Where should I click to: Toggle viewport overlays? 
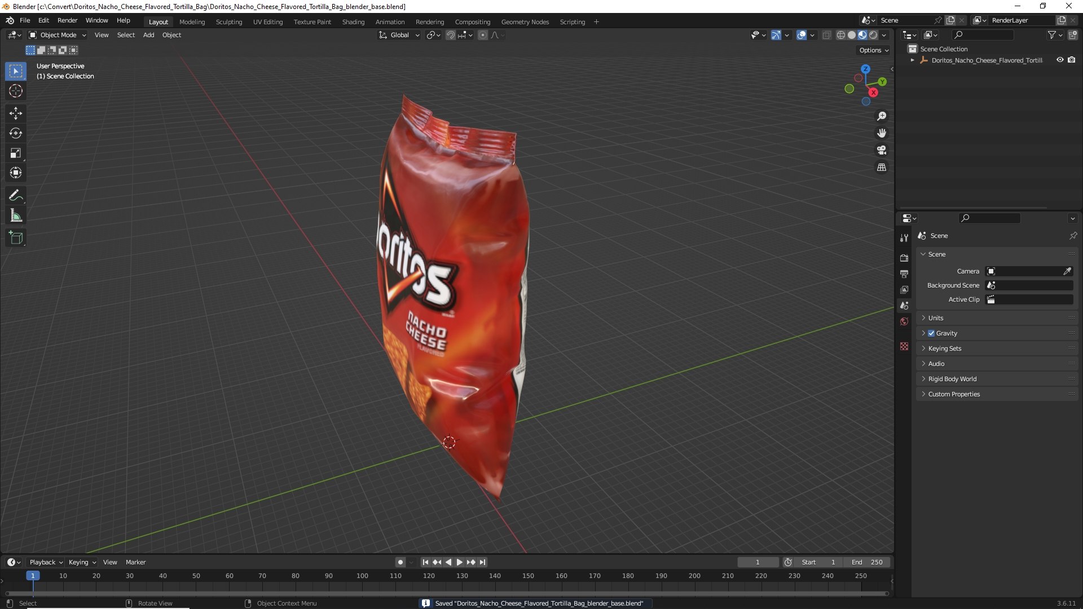[802, 35]
